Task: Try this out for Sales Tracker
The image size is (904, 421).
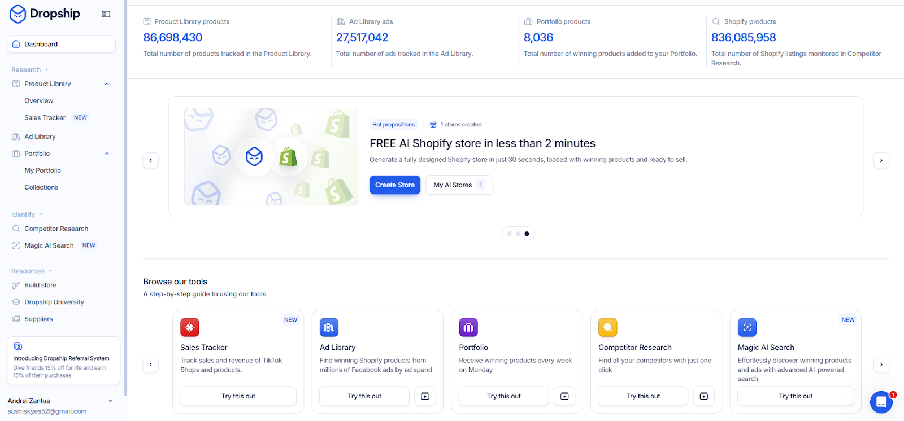Action: tap(238, 396)
